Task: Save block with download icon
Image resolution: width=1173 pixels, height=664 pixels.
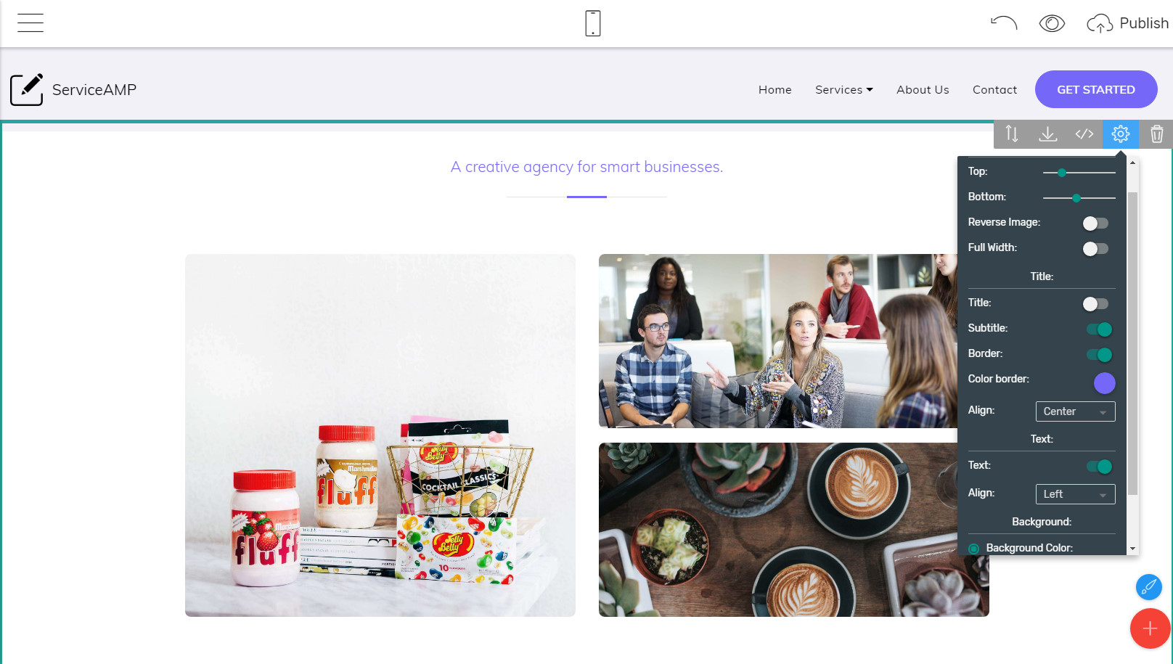Action: point(1048,134)
